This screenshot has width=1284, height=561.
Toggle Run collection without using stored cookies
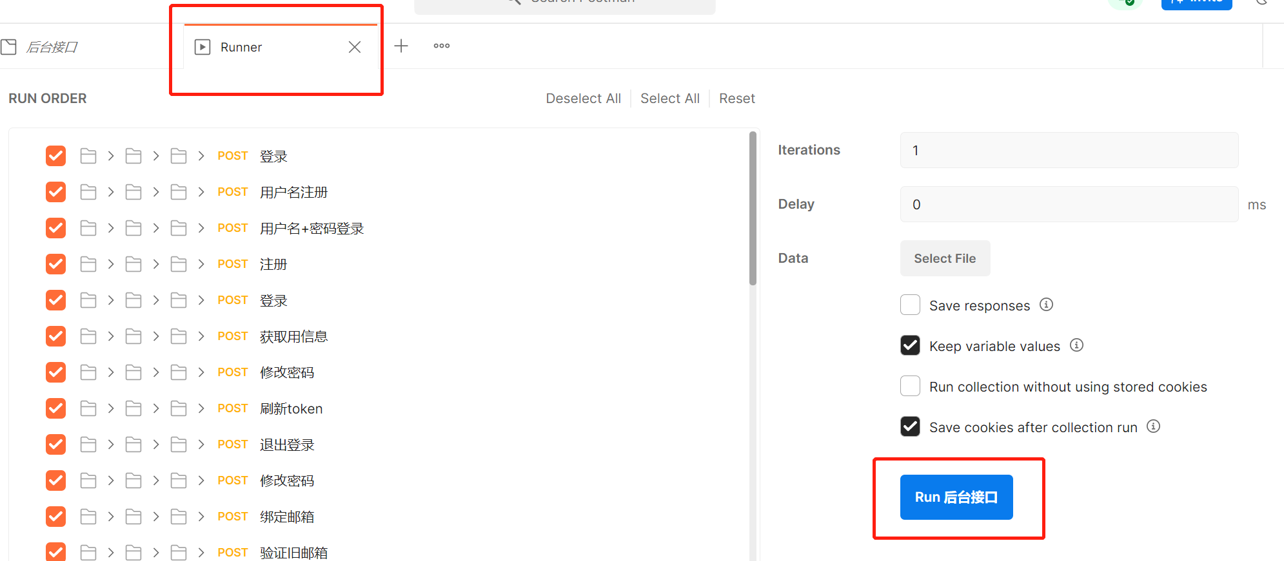tap(910, 386)
